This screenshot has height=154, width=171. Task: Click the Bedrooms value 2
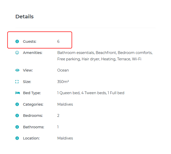pyautogui.click(x=58, y=116)
